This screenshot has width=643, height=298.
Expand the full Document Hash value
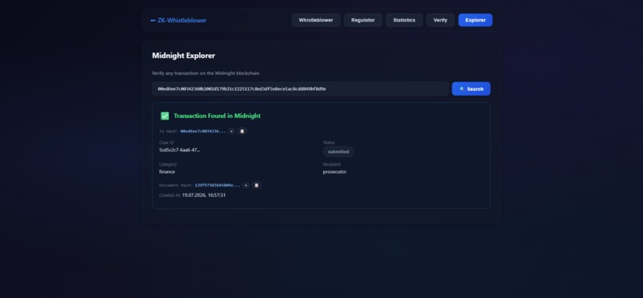point(246,185)
